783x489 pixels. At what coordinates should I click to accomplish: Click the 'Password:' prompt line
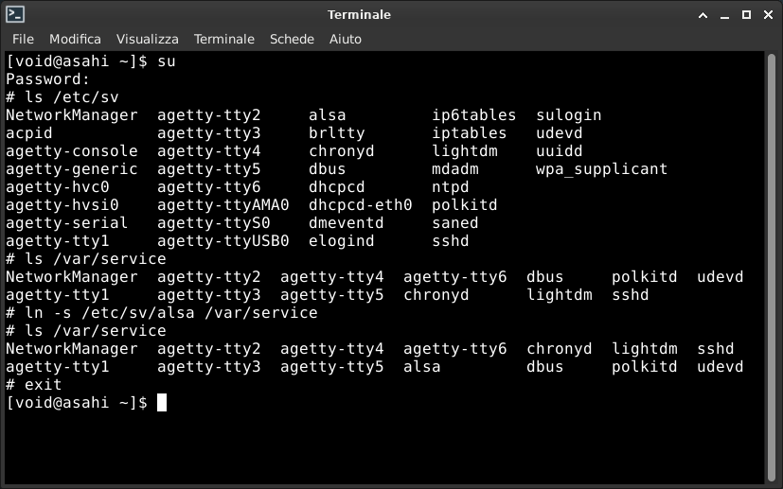(48, 79)
